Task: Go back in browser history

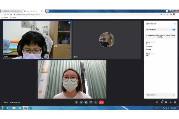Action: (x=2, y=14)
